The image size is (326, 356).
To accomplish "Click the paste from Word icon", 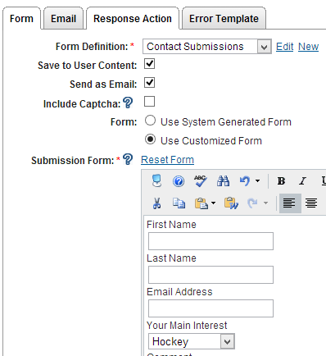I will click(x=231, y=203).
